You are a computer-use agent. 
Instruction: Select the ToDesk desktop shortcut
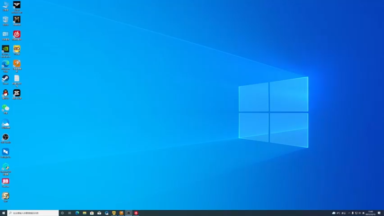coord(6,153)
